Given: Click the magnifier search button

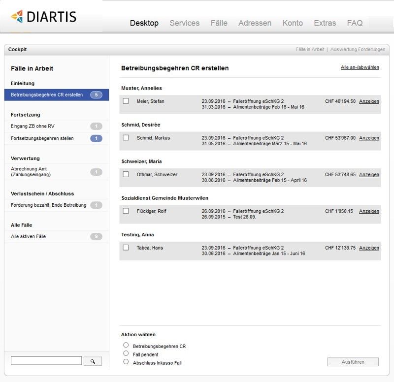Looking at the screenshot, I should 93,361.
